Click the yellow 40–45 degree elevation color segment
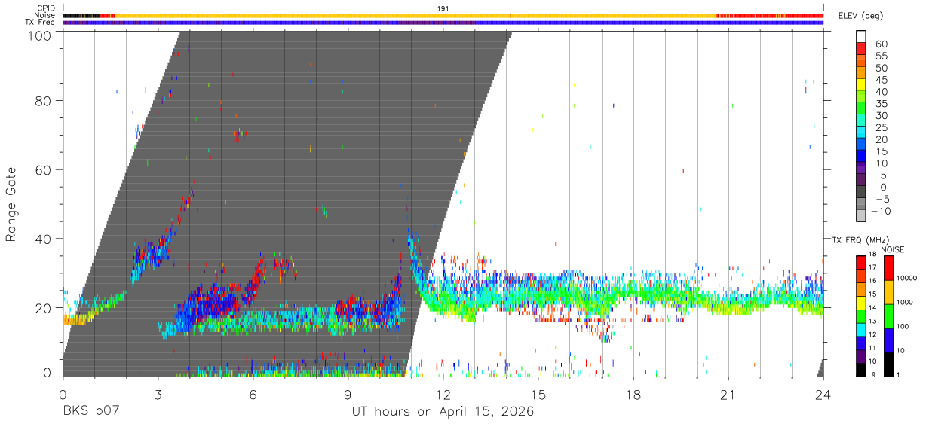The image size is (926, 427). point(861,86)
